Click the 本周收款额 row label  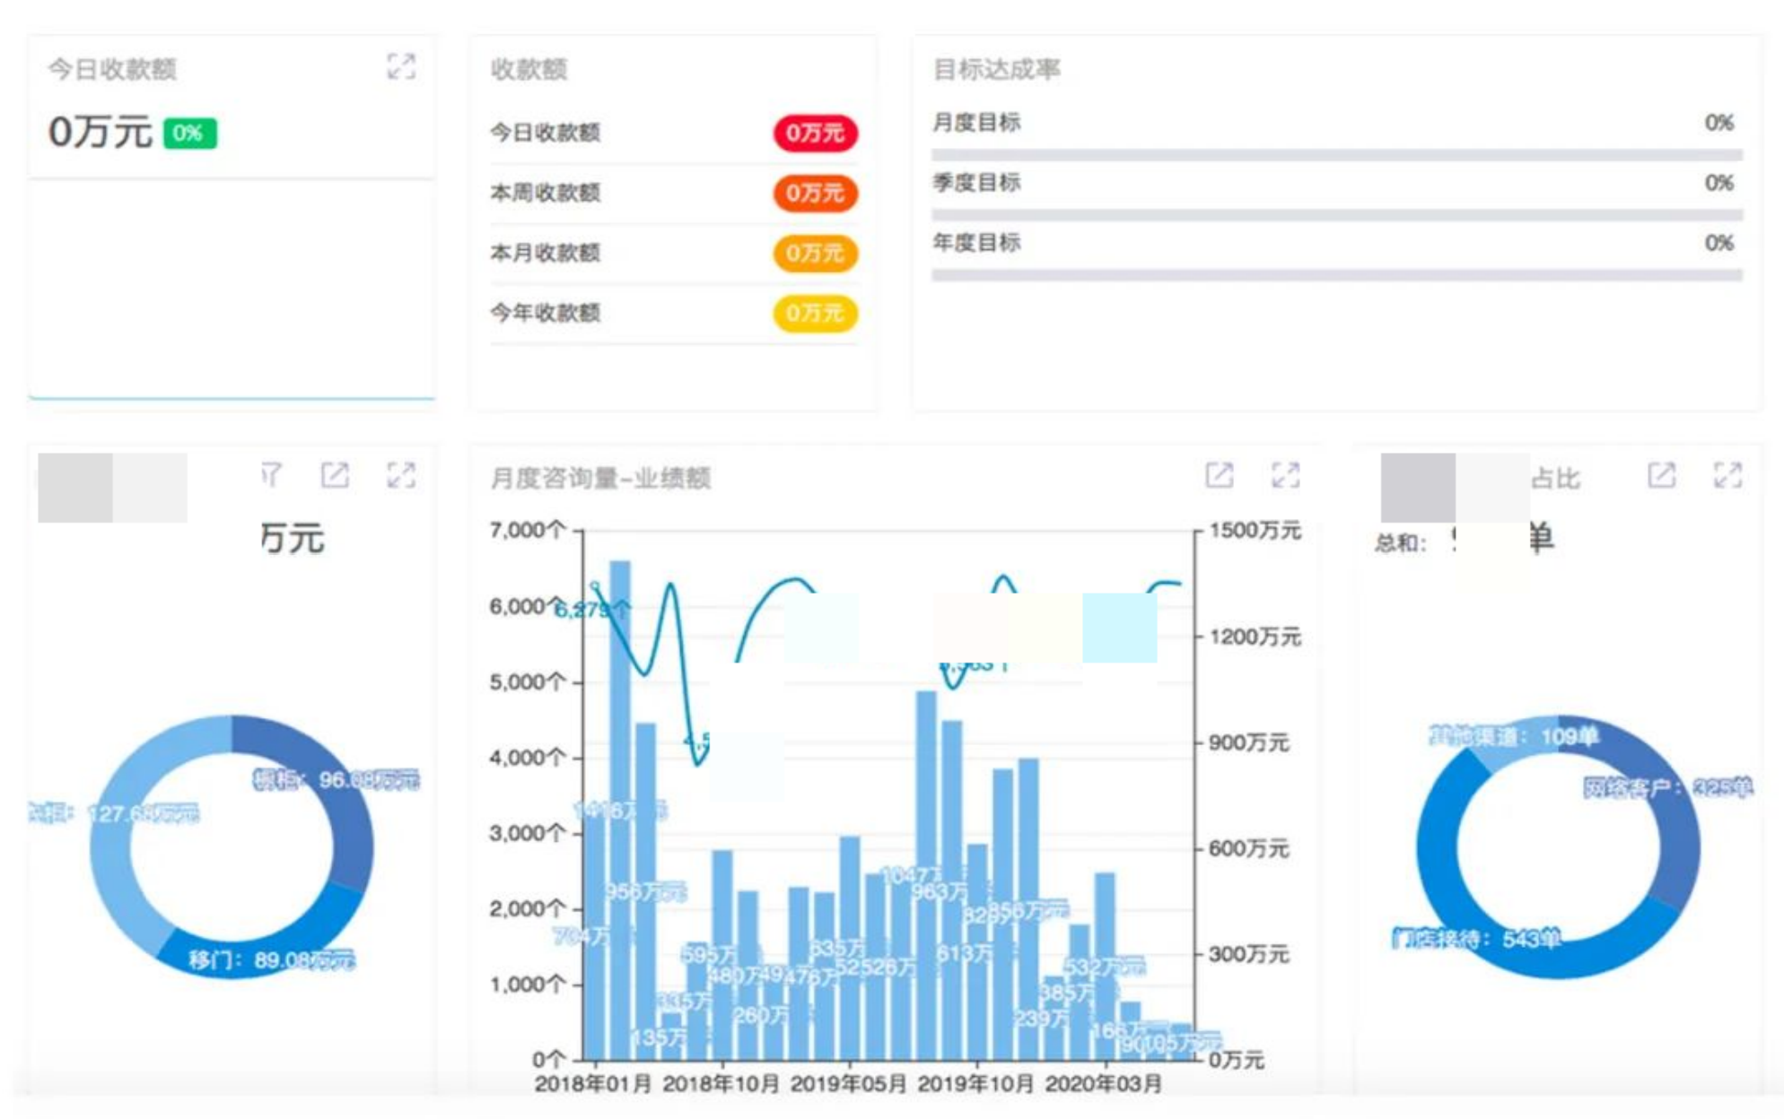pos(545,193)
